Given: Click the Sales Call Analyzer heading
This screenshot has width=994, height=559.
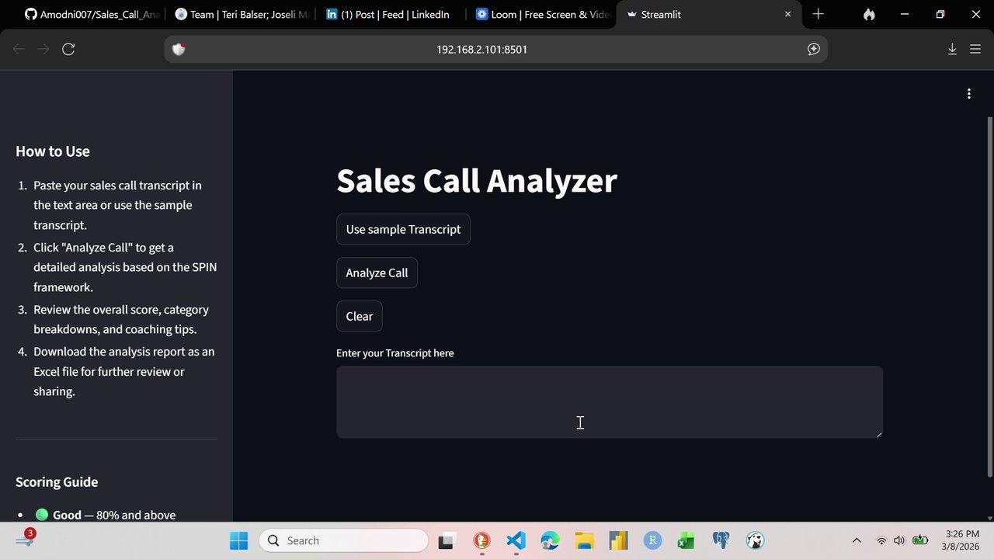Looking at the screenshot, I should click(x=477, y=180).
